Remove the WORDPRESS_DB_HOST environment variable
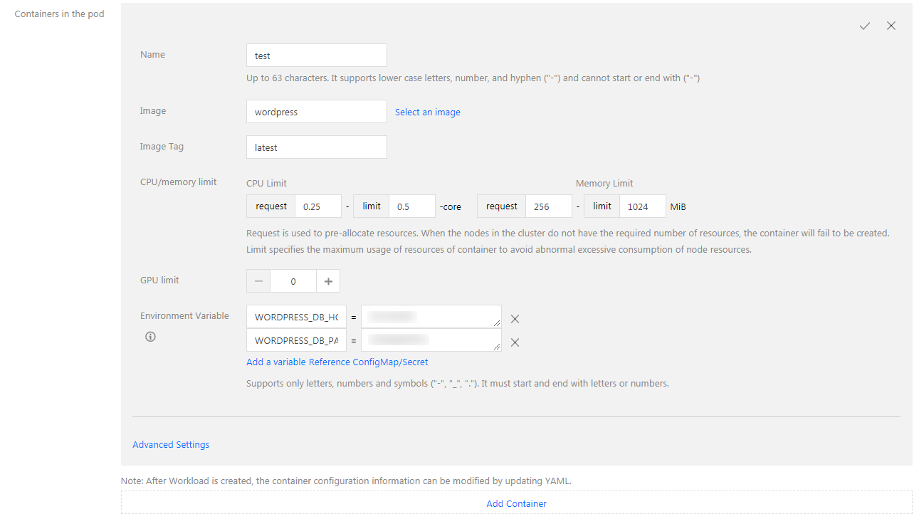 [x=515, y=319]
